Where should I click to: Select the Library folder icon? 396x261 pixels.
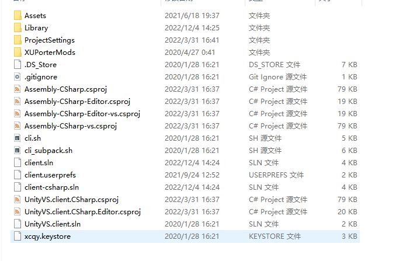18,28
